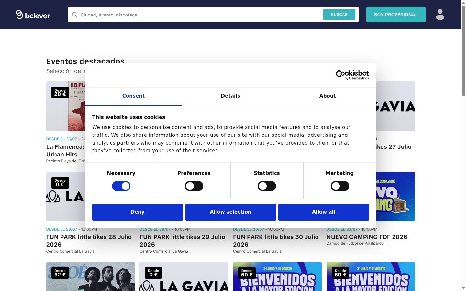The height and width of the screenshot is (291, 466).
Task: Click the Allow all button
Action: (324, 212)
